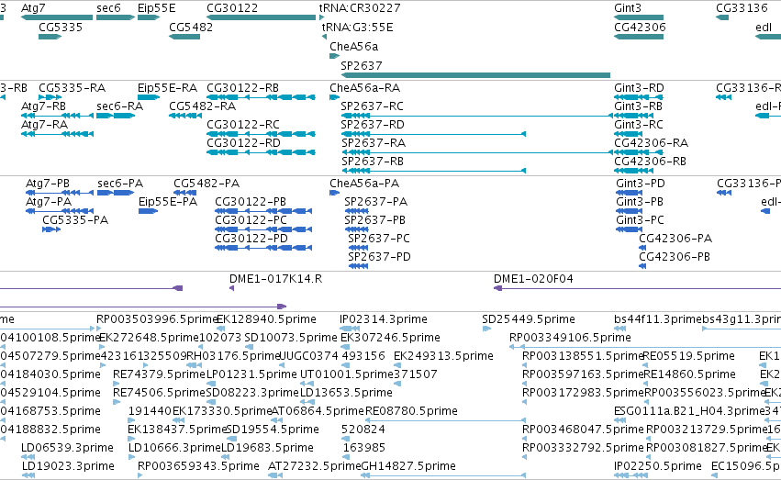Select the Atg7-RA transcript label
The image size is (781, 480).
(x=44, y=125)
